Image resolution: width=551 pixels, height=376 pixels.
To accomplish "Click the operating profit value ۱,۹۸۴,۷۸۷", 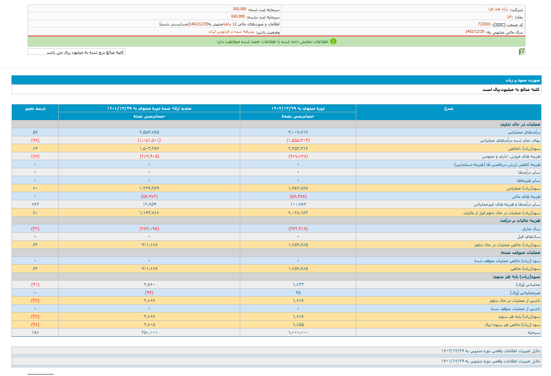I will 298,188.
